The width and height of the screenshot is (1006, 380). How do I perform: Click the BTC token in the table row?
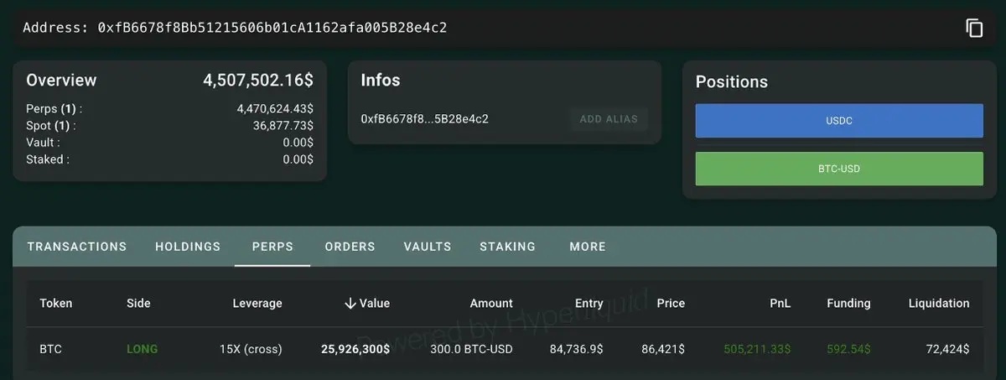pos(50,349)
